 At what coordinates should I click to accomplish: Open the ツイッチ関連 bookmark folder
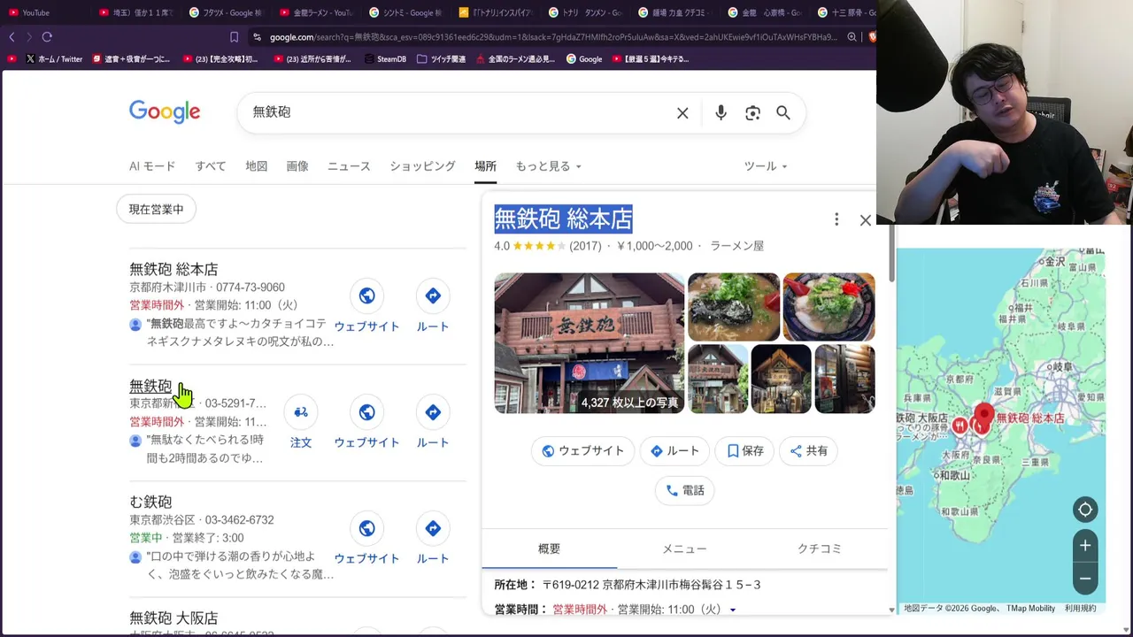(x=441, y=59)
